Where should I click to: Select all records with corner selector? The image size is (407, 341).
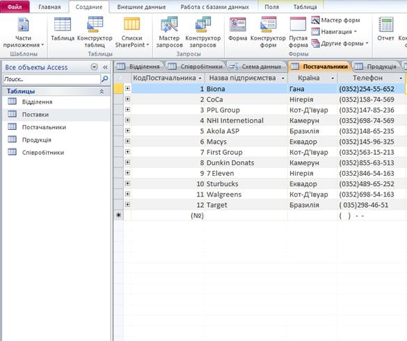click(x=119, y=78)
